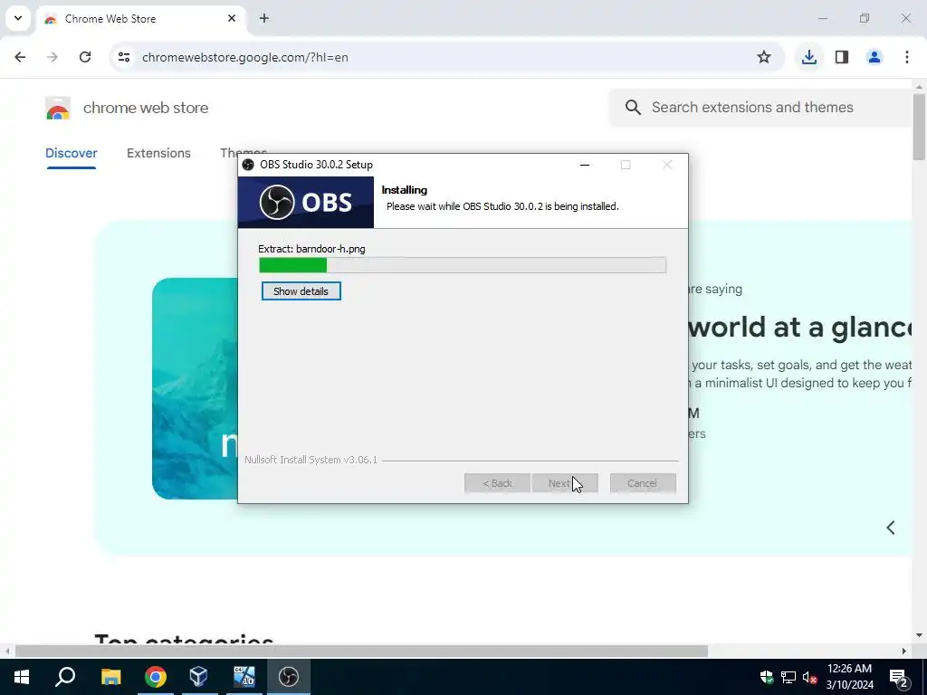The height and width of the screenshot is (695, 927).
Task: Open Chrome three-dot menu
Action: [907, 57]
